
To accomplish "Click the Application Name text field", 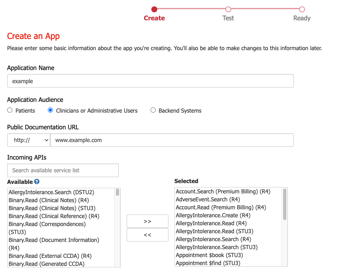I will 150,80.
